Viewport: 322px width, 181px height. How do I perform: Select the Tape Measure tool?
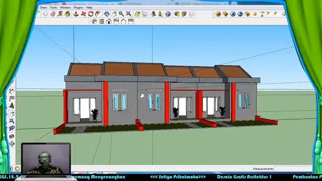(x=60, y=14)
